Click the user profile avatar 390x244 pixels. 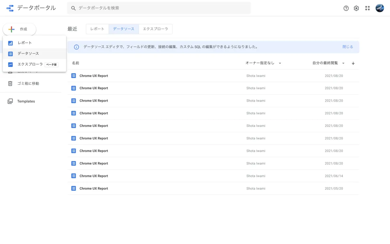[x=380, y=8]
